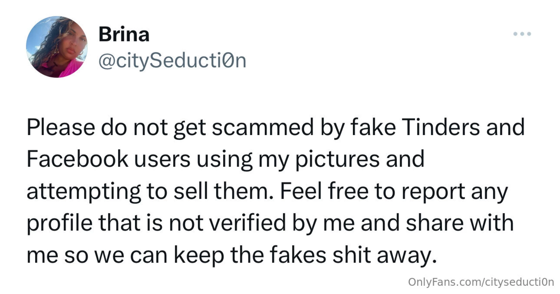Screen dimensions: 560x294
Task: Visit the @citySeducti0n handle
Action: tap(172, 61)
